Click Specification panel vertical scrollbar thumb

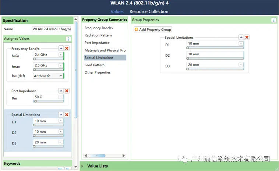[x=76, y=70]
